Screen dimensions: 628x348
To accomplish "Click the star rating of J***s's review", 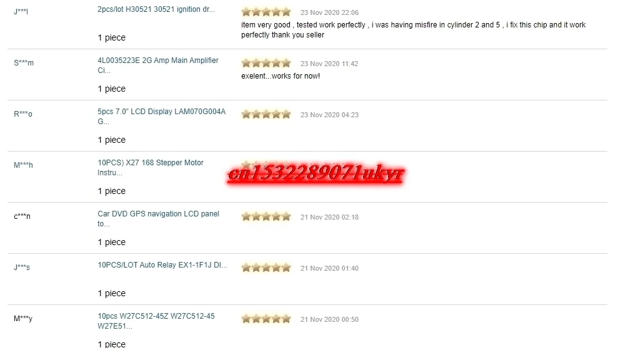I will pyautogui.click(x=266, y=268).
